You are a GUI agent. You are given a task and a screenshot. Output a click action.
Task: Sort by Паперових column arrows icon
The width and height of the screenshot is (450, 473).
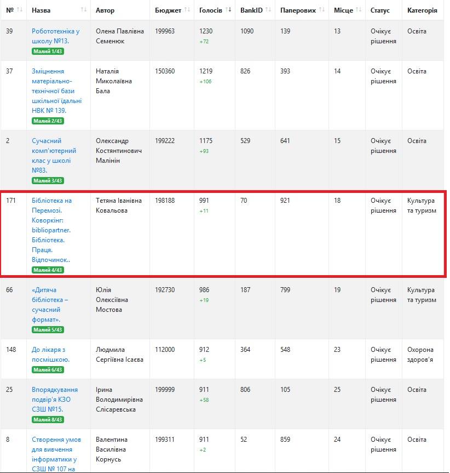tap(322, 10)
